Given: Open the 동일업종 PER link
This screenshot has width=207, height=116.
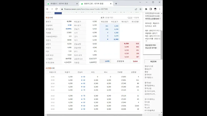Looking at the screenshot, I should (151, 45).
